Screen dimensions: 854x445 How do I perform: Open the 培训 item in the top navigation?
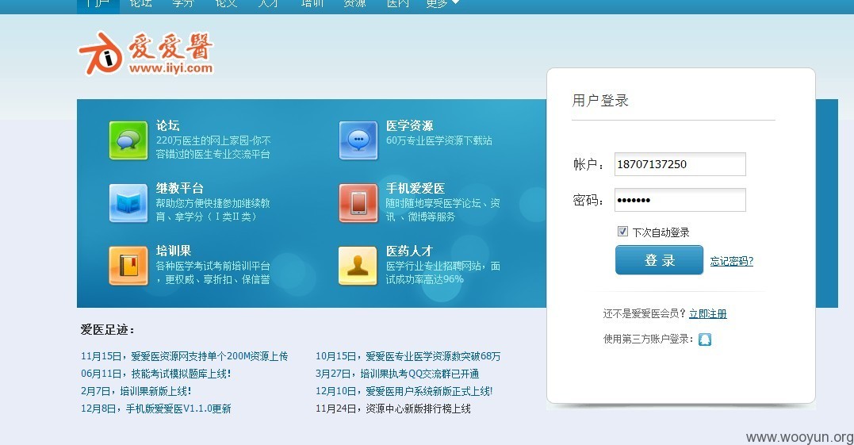tap(312, 3)
